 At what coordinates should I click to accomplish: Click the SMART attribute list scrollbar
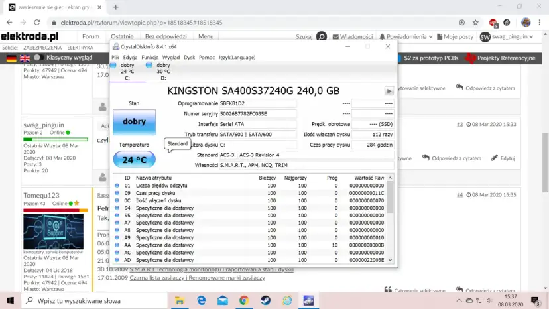tap(391, 219)
